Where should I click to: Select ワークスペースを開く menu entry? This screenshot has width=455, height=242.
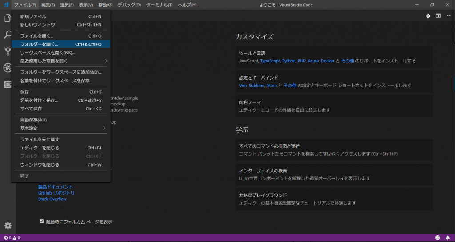[x=61, y=53]
